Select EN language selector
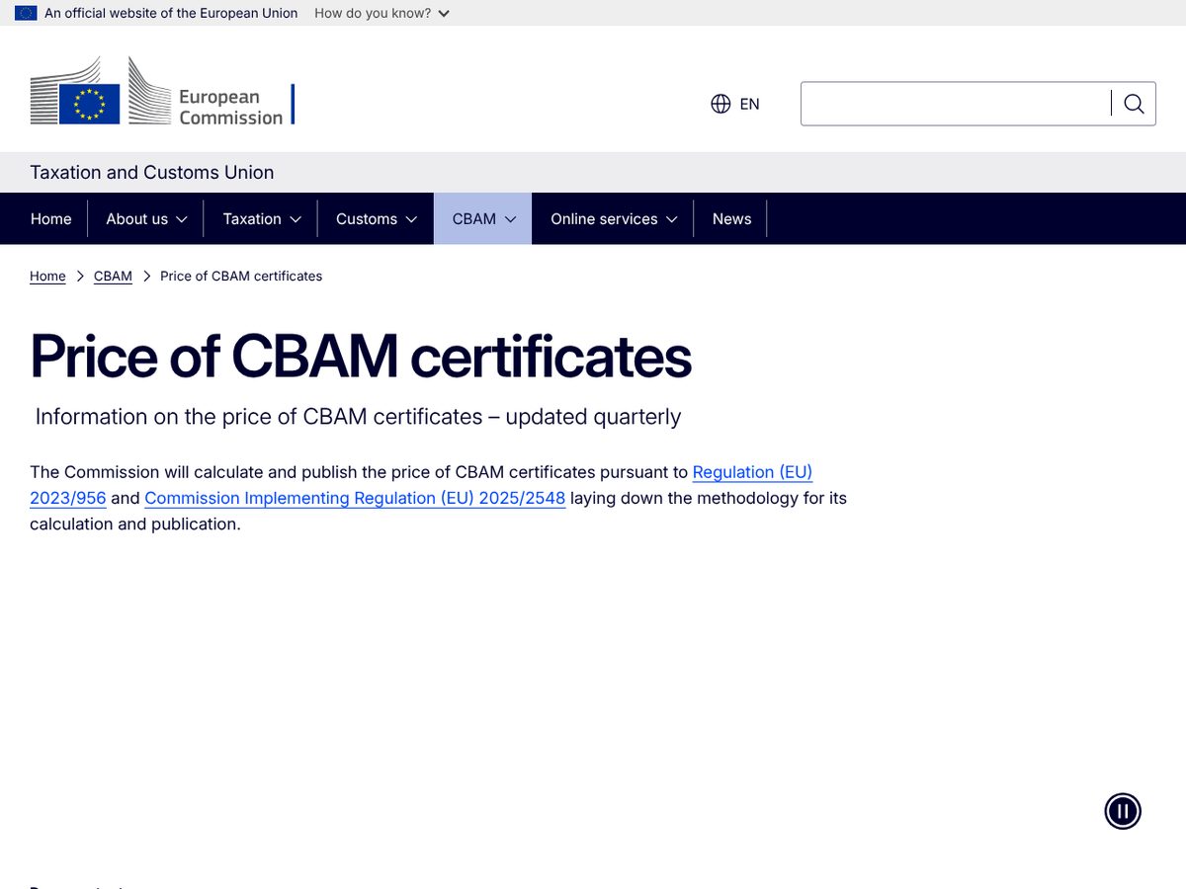Image resolution: width=1186 pixels, height=889 pixels. pos(735,104)
